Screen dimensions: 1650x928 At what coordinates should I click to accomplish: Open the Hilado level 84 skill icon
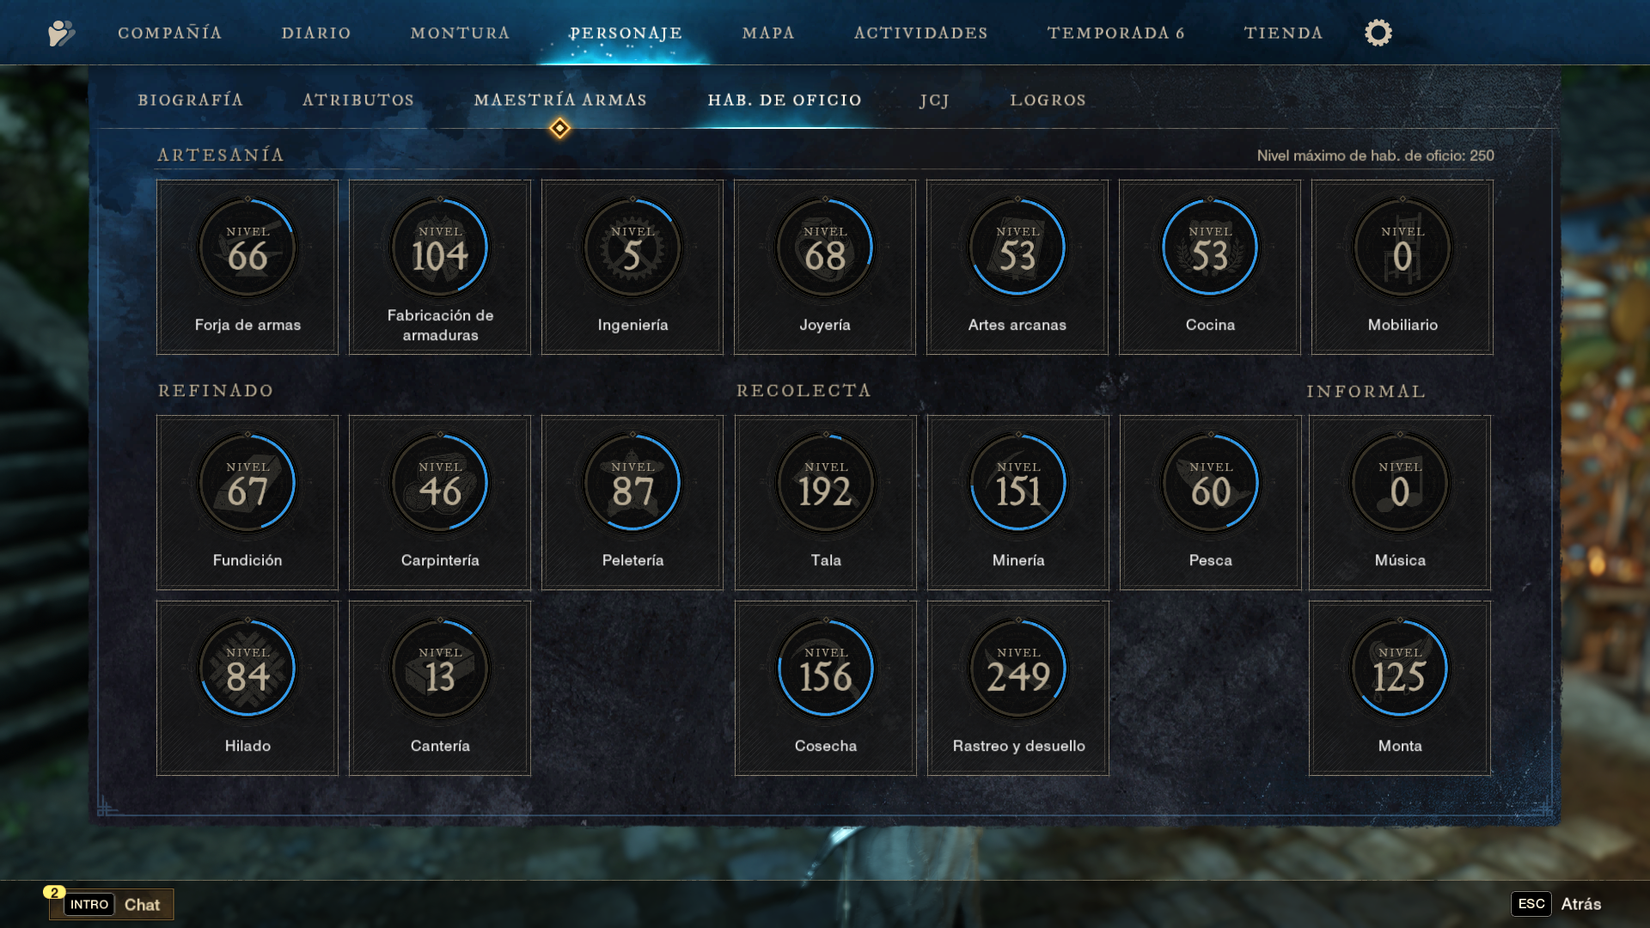click(247, 669)
